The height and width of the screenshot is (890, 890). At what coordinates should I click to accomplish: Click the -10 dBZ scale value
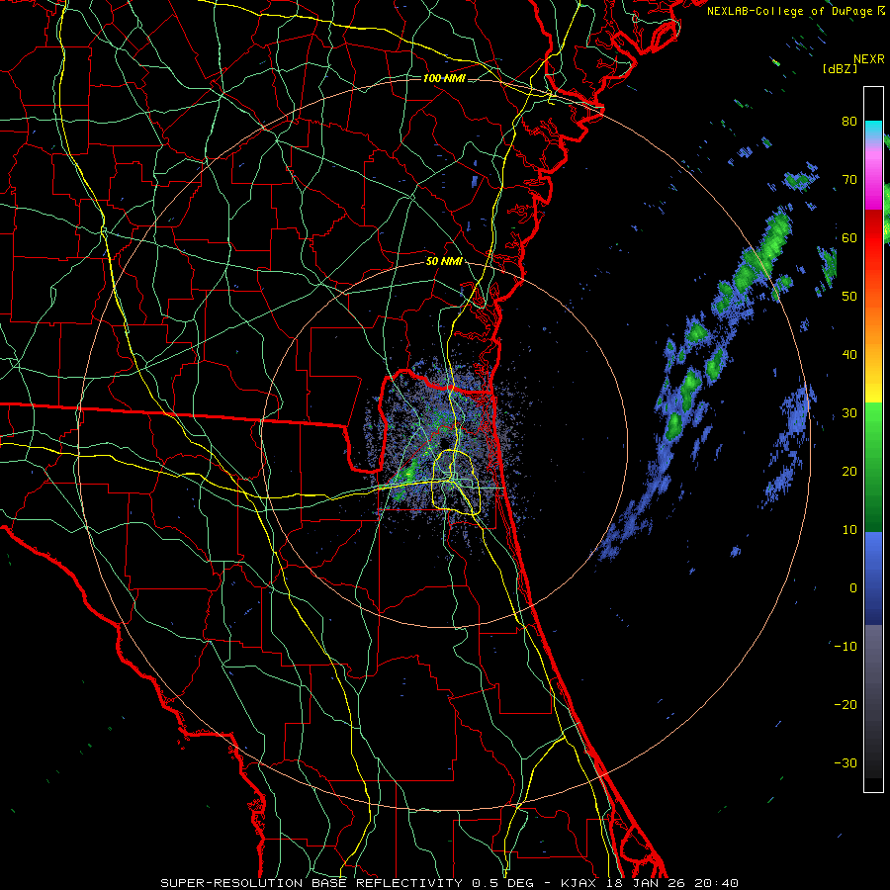pyautogui.click(x=845, y=647)
